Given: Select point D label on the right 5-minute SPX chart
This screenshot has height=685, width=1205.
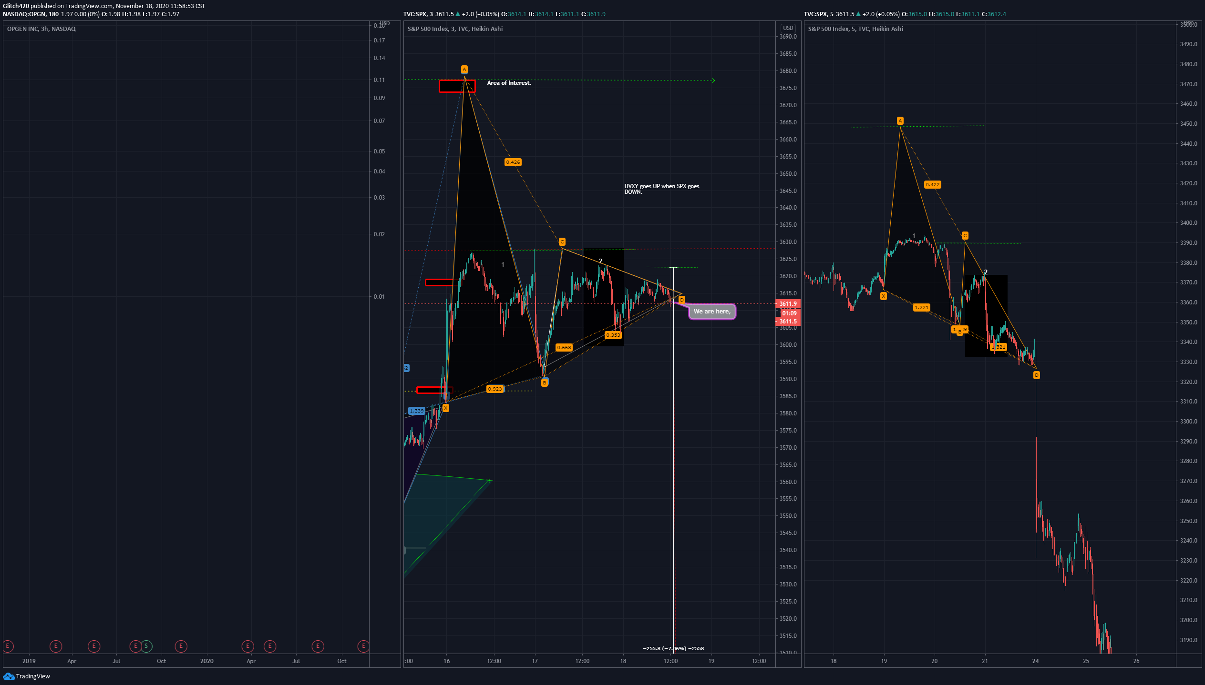Looking at the screenshot, I should point(1036,375).
